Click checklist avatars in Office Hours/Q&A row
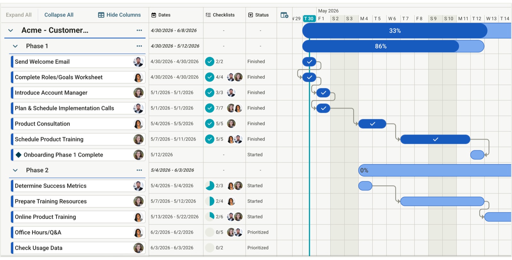512x260 pixels. (235, 232)
